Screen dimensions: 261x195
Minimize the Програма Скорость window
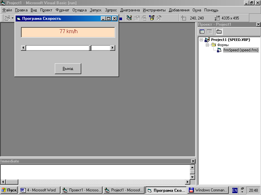point(103,19)
